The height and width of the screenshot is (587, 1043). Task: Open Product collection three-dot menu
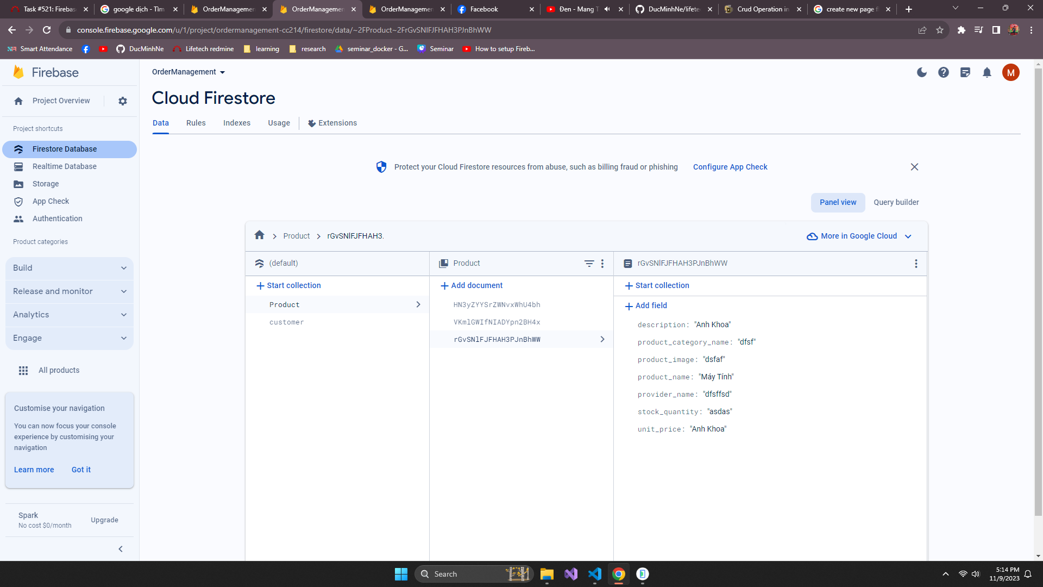click(602, 263)
